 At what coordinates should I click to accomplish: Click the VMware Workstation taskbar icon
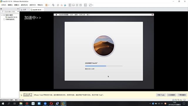point(63,103)
